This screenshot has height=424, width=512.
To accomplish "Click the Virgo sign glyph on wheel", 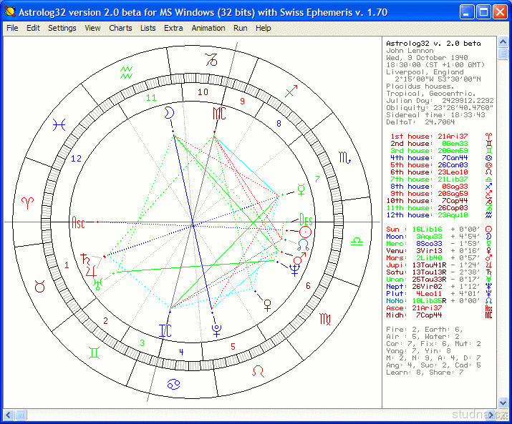I will pos(325,319).
